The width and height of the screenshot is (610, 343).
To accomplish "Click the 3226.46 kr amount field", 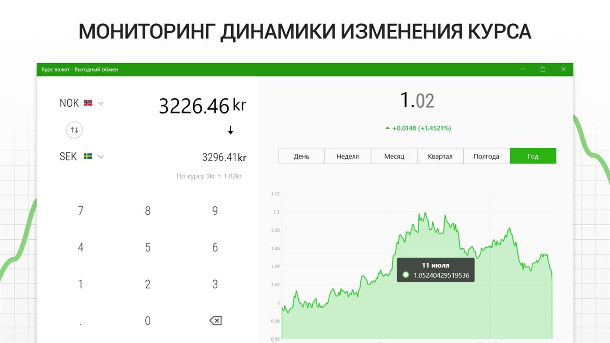I will pos(202,105).
